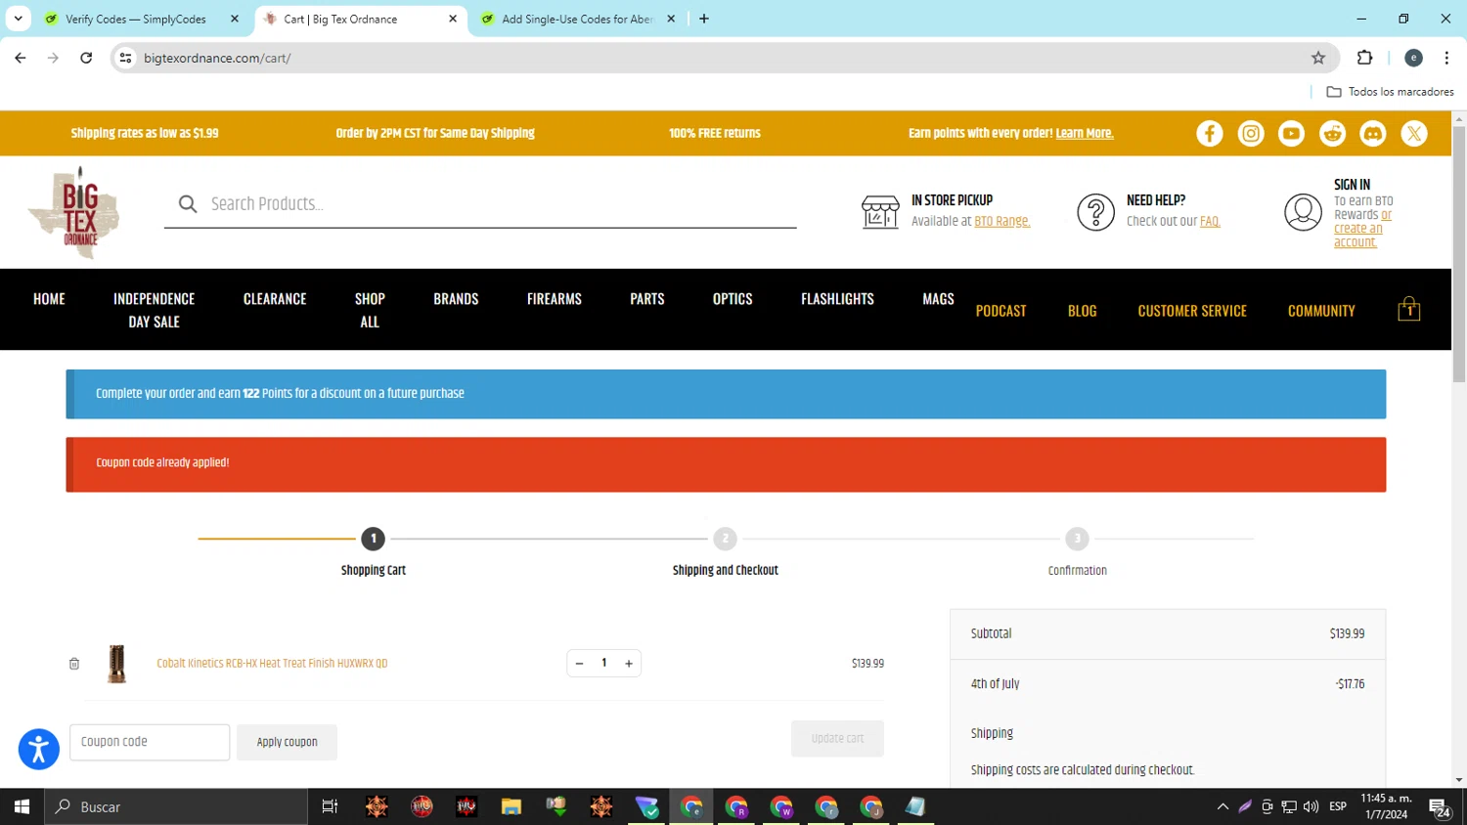The width and height of the screenshot is (1467, 825).
Task: Open the Chrome profile avatar
Action: 1413,58
